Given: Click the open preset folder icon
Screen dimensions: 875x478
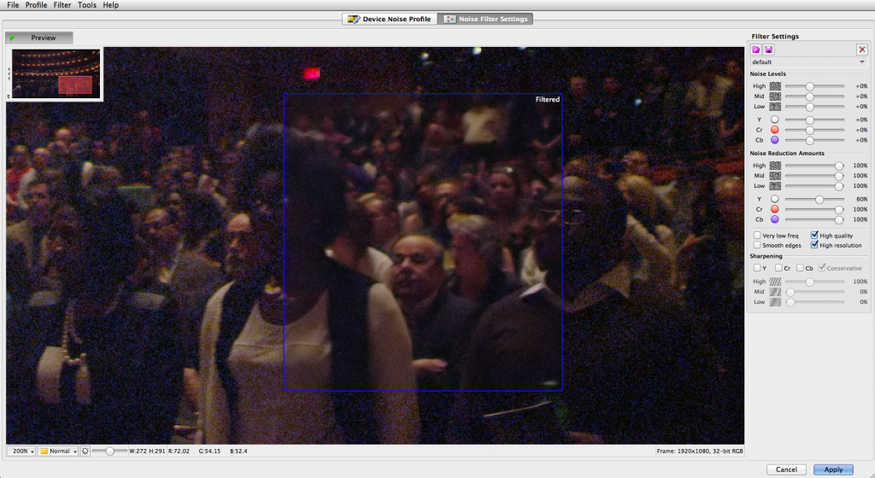Looking at the screenshot, I should (x=756, y=50).
